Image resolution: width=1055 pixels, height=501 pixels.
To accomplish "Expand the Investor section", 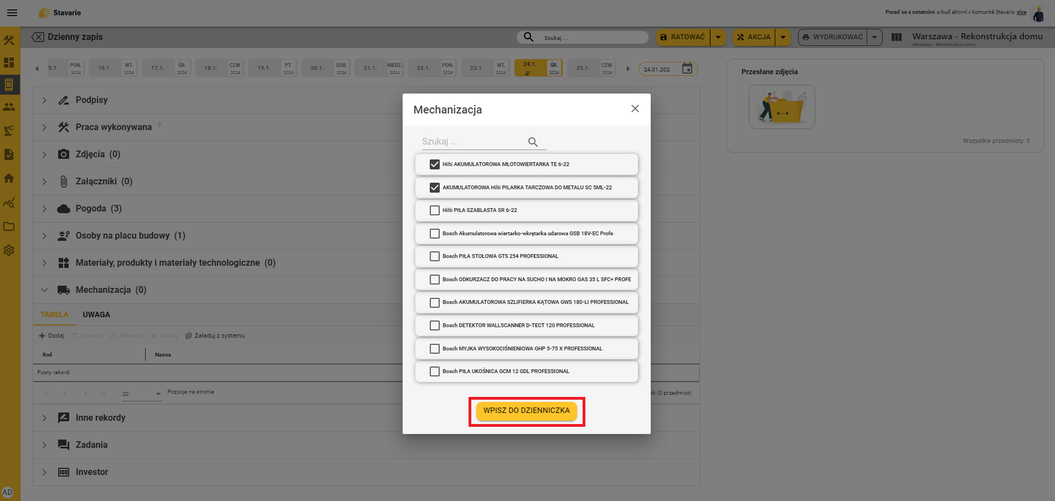I will point(44,472).
